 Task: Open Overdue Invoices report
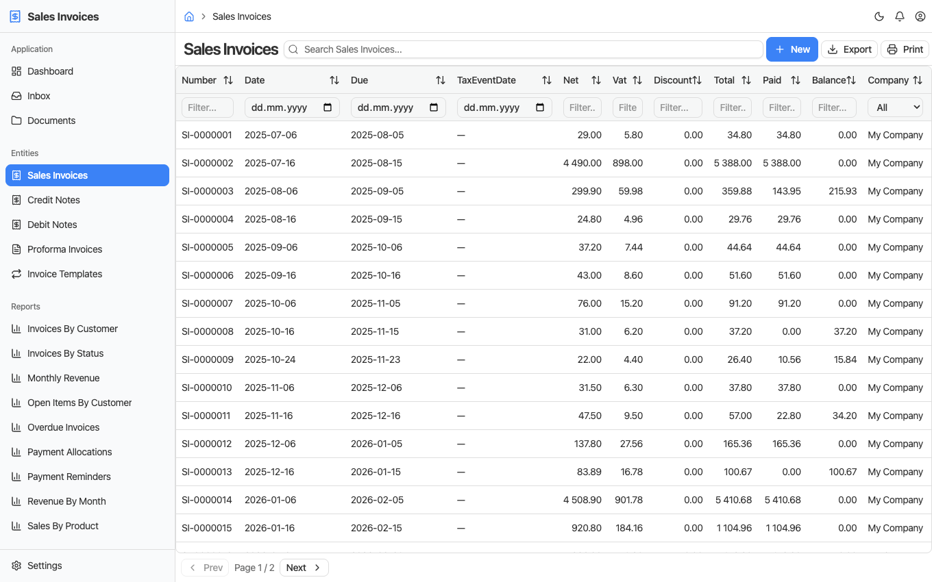click(x=87, y=427)
